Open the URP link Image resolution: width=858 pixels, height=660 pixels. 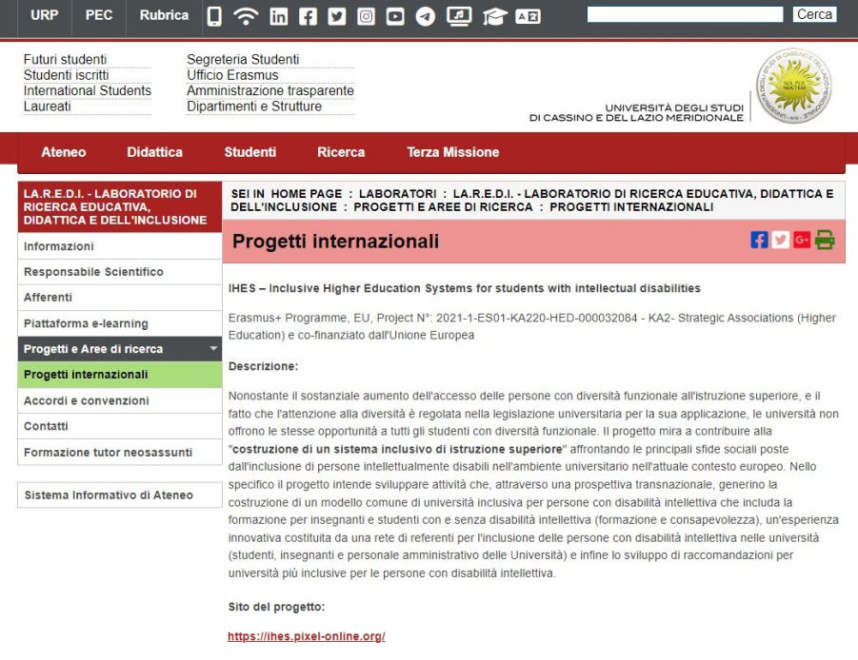pos(45,15)
